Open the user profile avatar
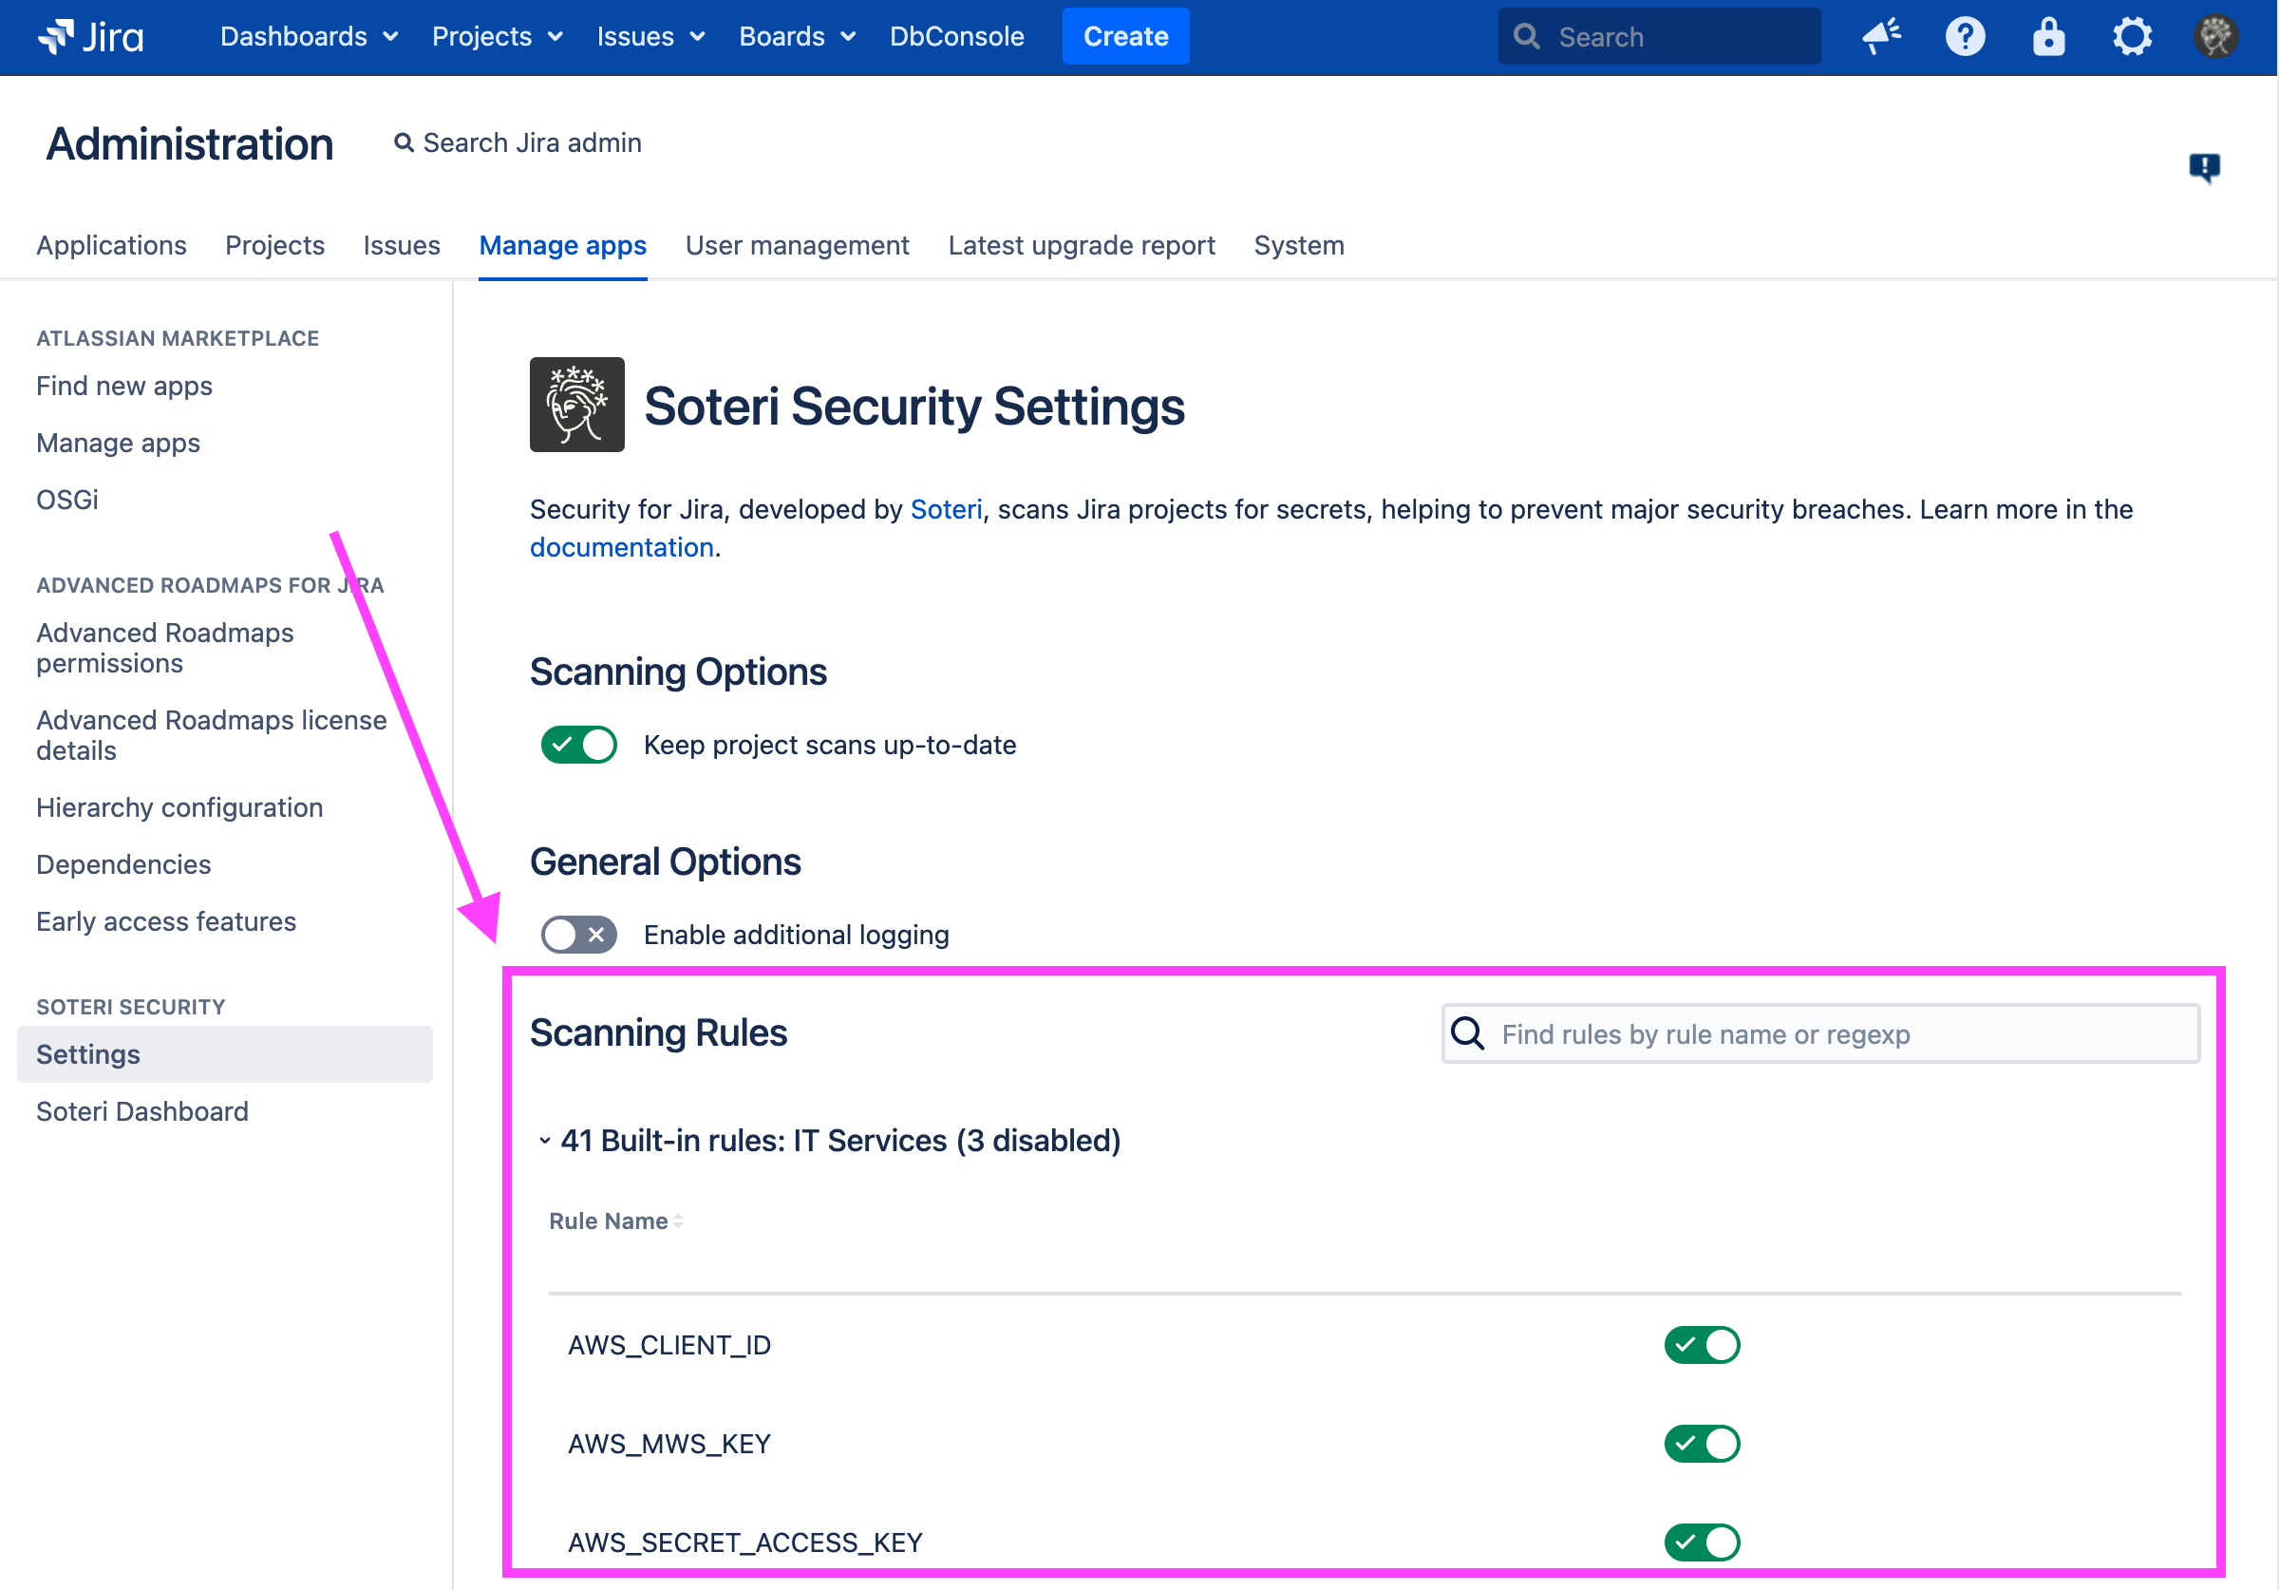 2214,37
